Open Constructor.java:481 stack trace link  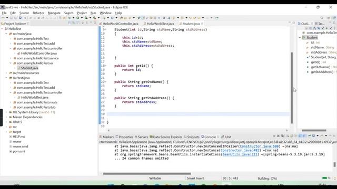pyautogui.click(x=240, y=150)
